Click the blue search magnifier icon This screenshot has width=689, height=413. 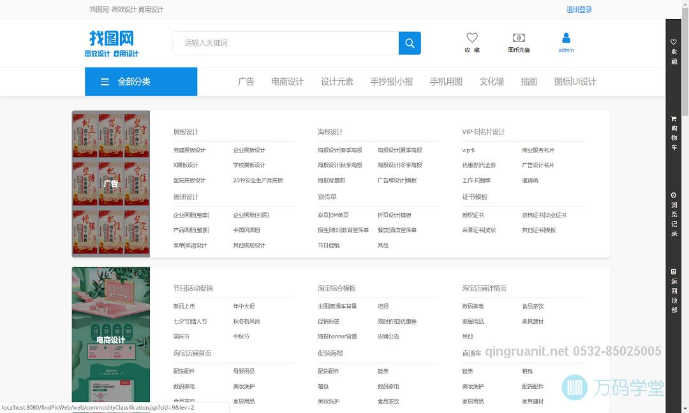pyautogui.click(x=410, y=43)
